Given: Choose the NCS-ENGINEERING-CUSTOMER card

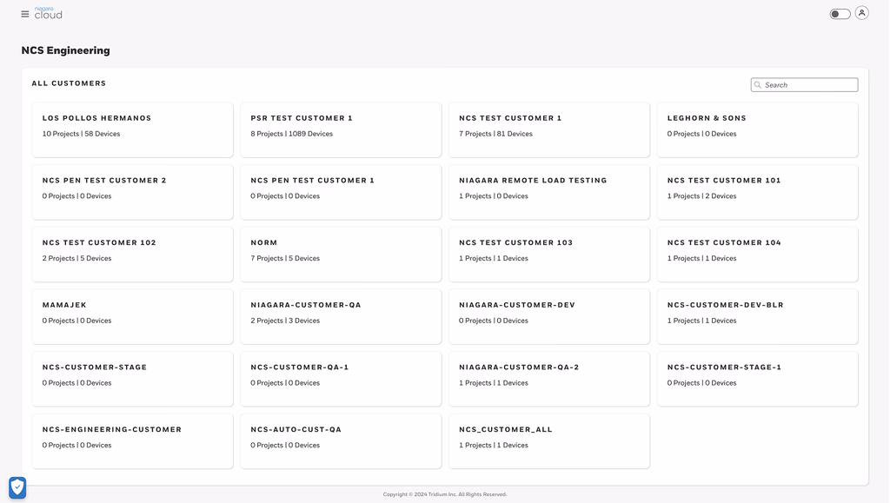Looking at the screenshot, I should click(132, 442).
